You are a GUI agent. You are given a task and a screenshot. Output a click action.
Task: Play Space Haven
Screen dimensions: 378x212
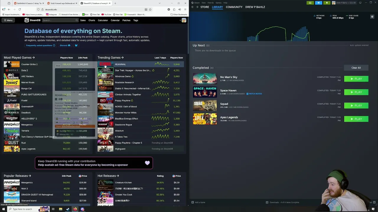[x=356, y=92]
